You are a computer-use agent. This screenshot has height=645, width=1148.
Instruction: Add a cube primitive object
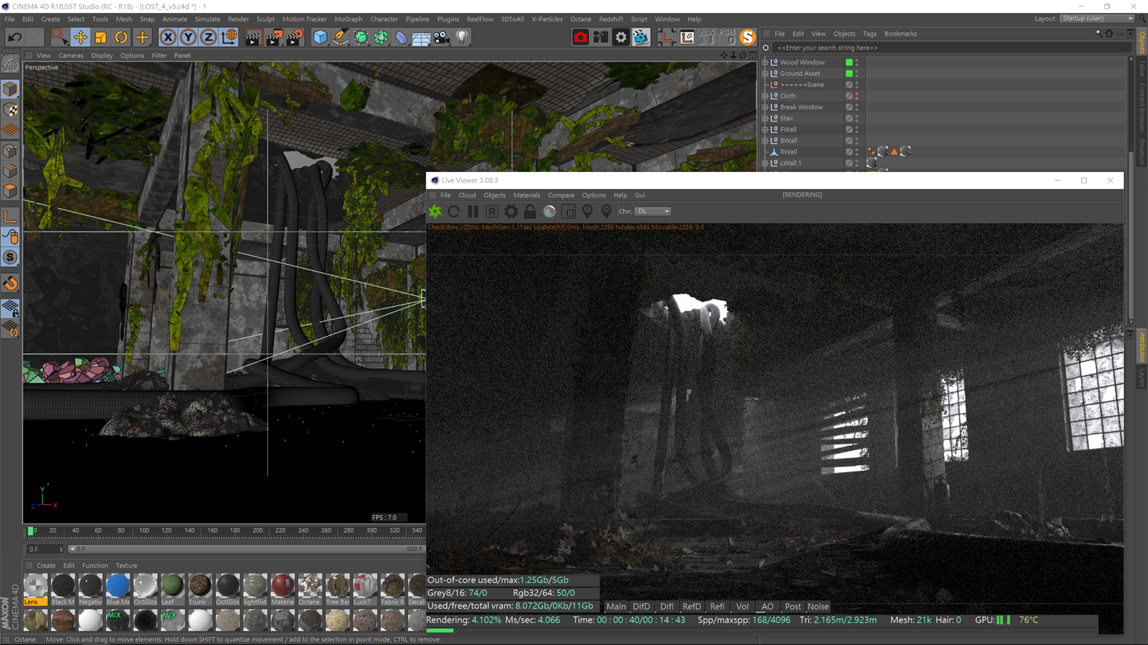point(320,38)
